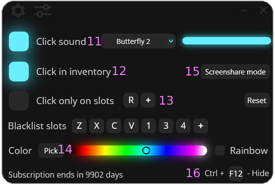Select the 3 blacklist slot key
275x185 pixels.
point(166,126)
